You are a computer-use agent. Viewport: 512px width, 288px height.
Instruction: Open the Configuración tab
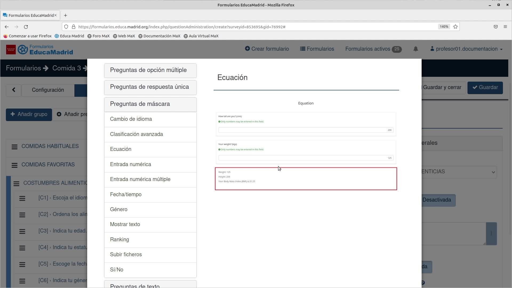coord(48,90)
